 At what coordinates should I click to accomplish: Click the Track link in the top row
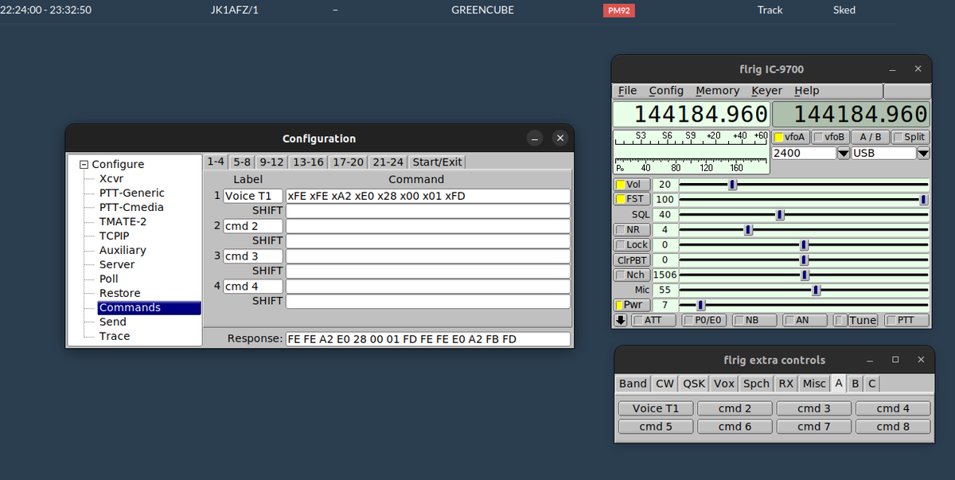tap(770, 10)
